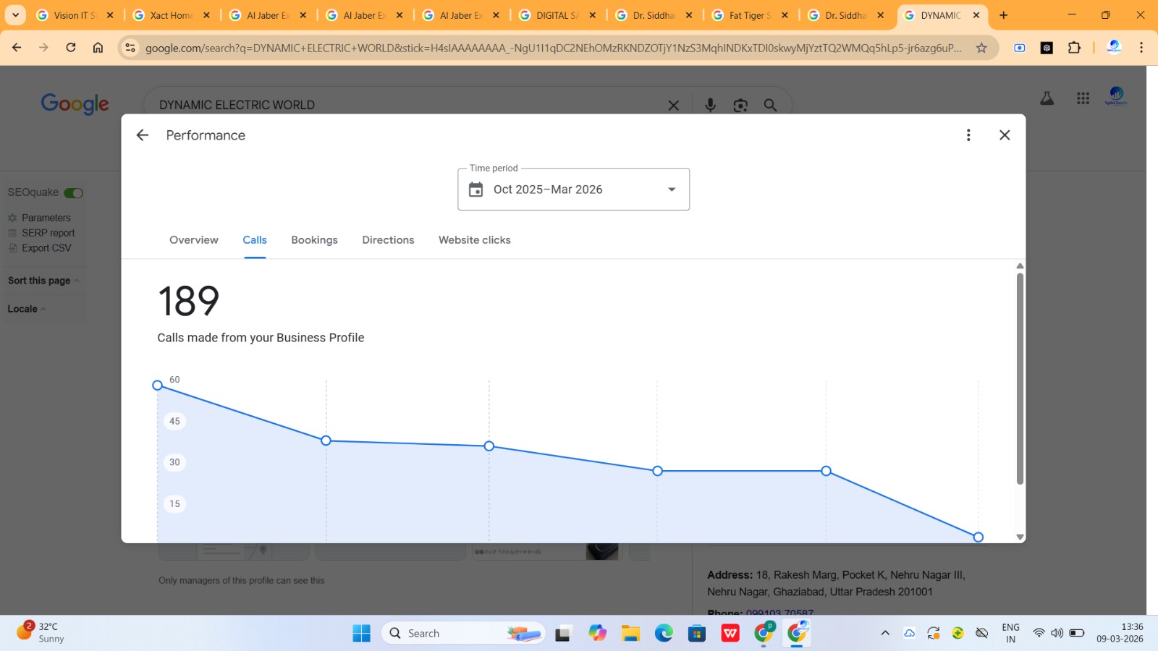Open Chrome's three-dot menu
Viewport: 1158px width, 651px height.
pos(1141,48)
